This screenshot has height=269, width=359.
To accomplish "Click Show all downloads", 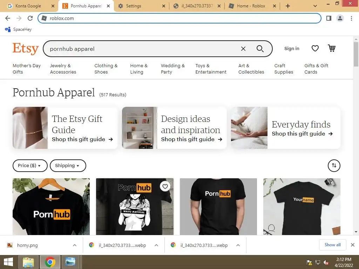I will pyautogui.click(x=332, y=245).
